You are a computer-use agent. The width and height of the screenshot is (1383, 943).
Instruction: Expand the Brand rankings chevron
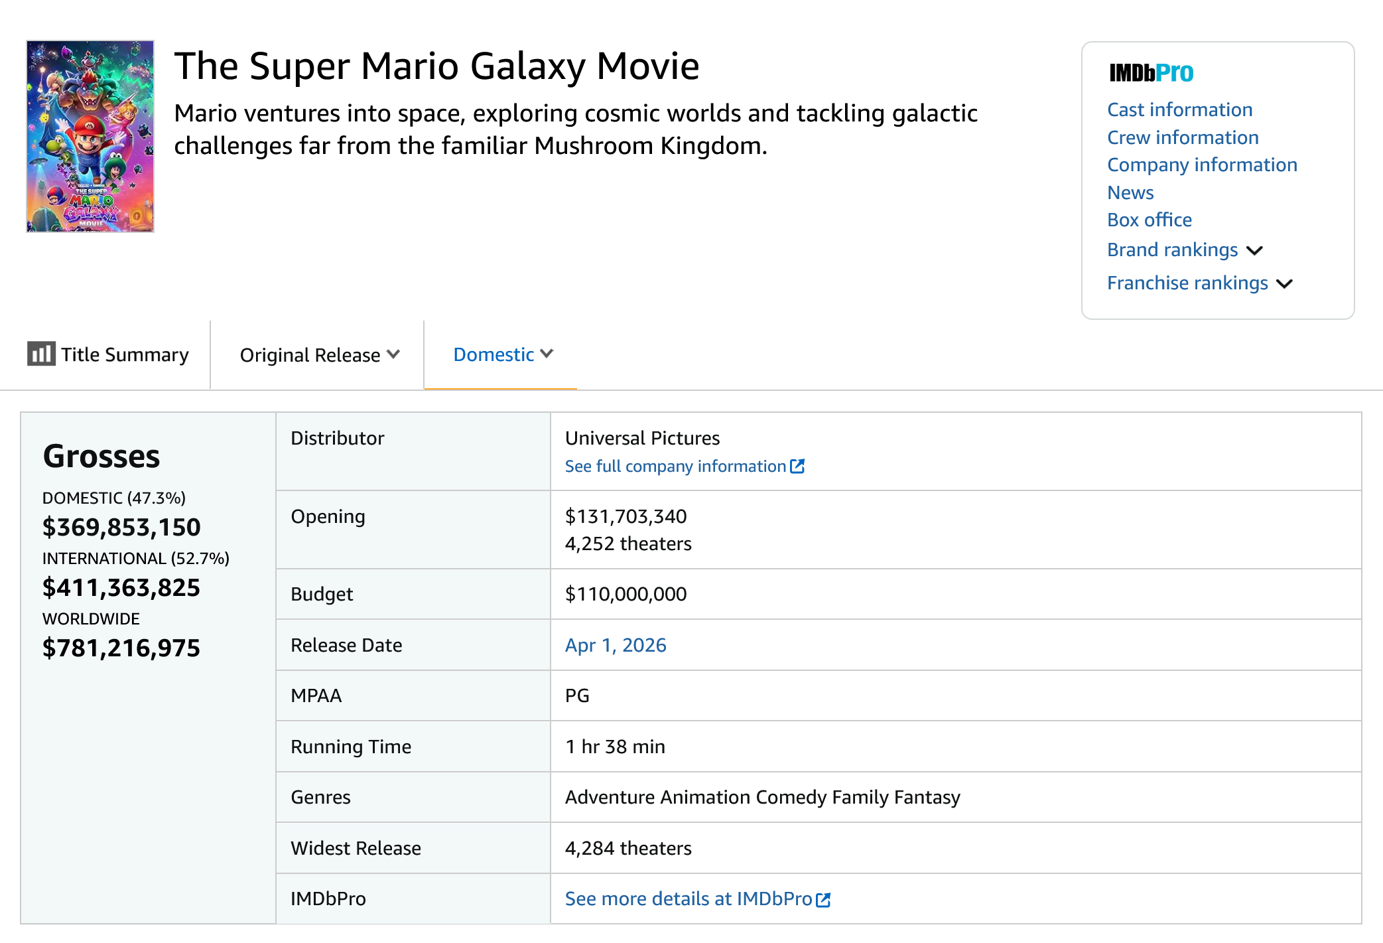pyautogui.click(x=1254, y=251)
